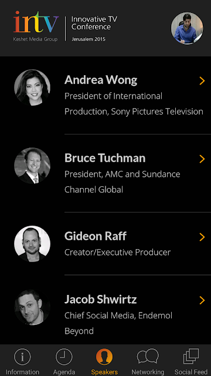Open user profile photo in header
Viewport: 211px width, 376px height.
187,28
